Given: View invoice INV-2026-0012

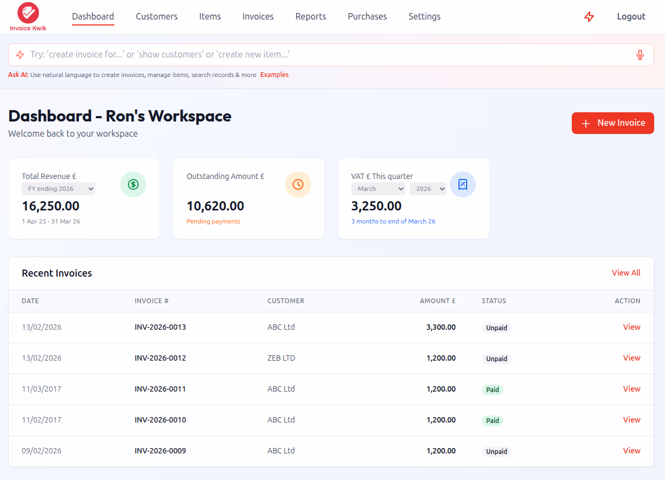Looking at the screenshot, I should 631,358.
